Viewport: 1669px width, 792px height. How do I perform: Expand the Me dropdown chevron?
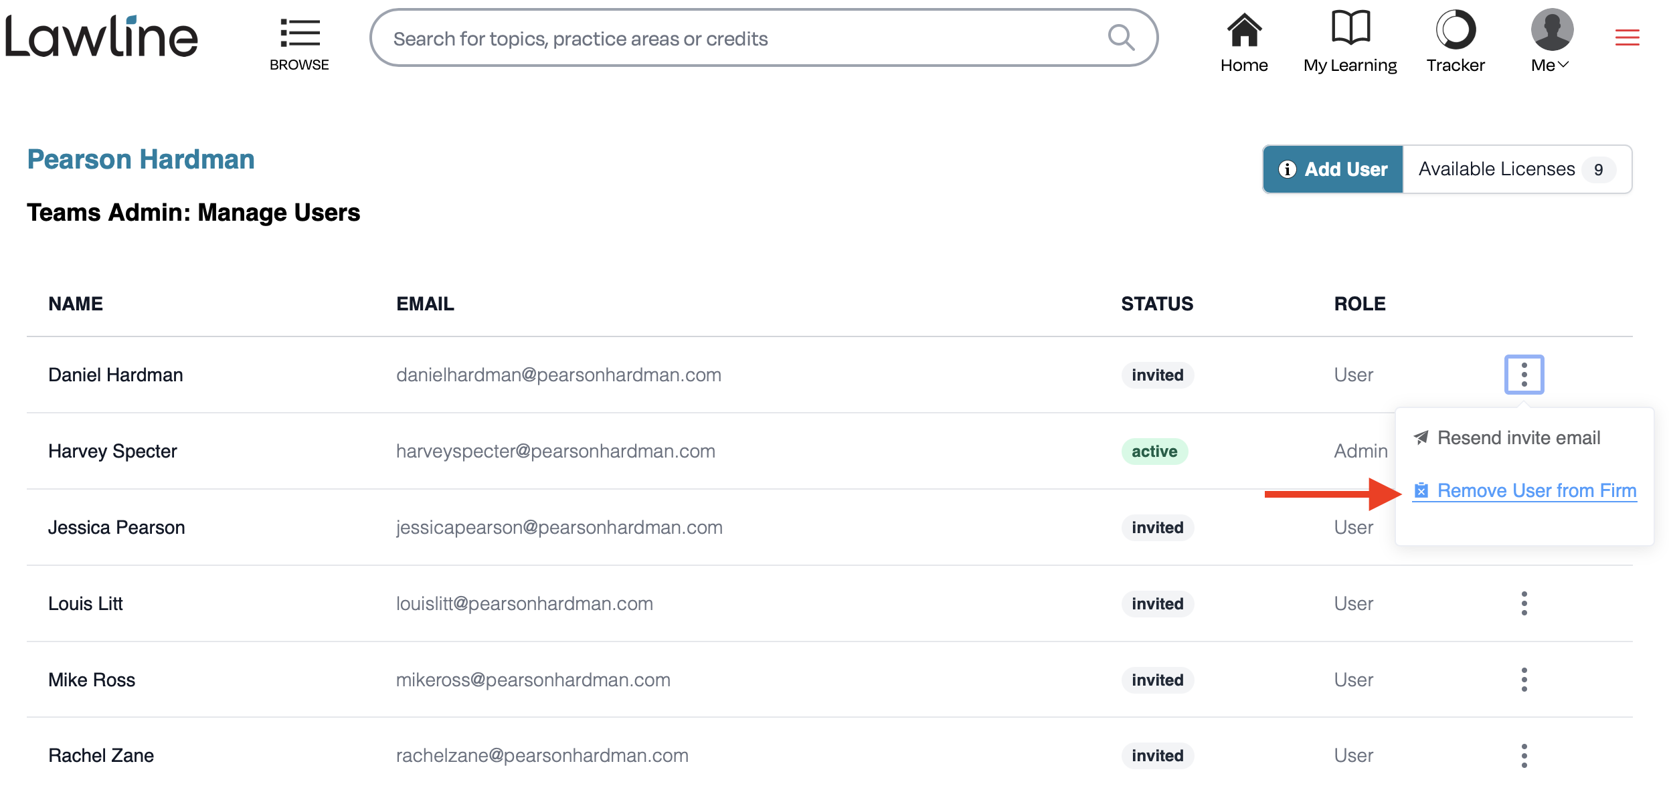(1563, 65)
